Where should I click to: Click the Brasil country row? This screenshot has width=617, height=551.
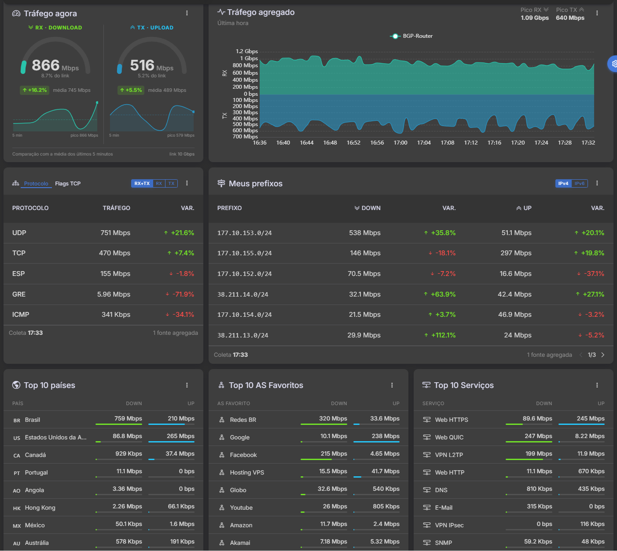click(103, 420)
